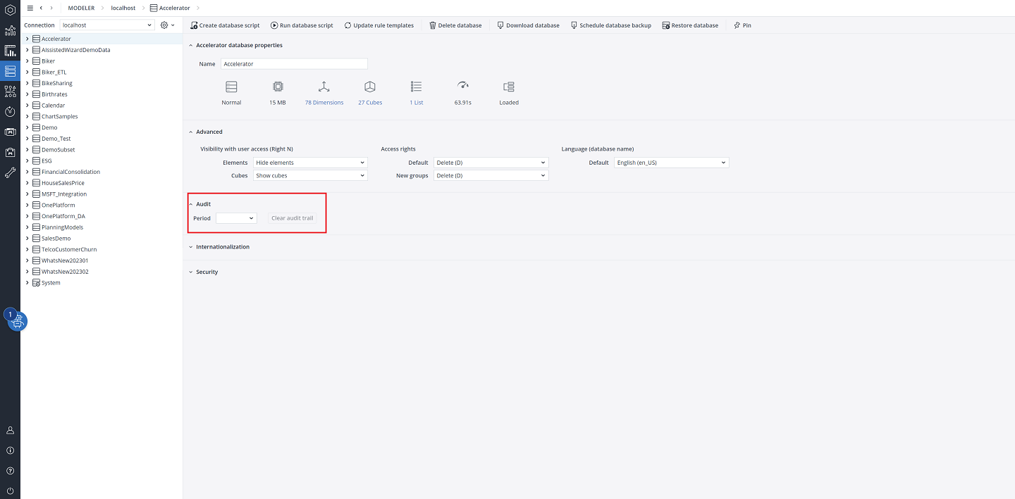Click the Jedox logo icon in sidebar
This screenshot has height=499, width=1015.
point(10,9)
